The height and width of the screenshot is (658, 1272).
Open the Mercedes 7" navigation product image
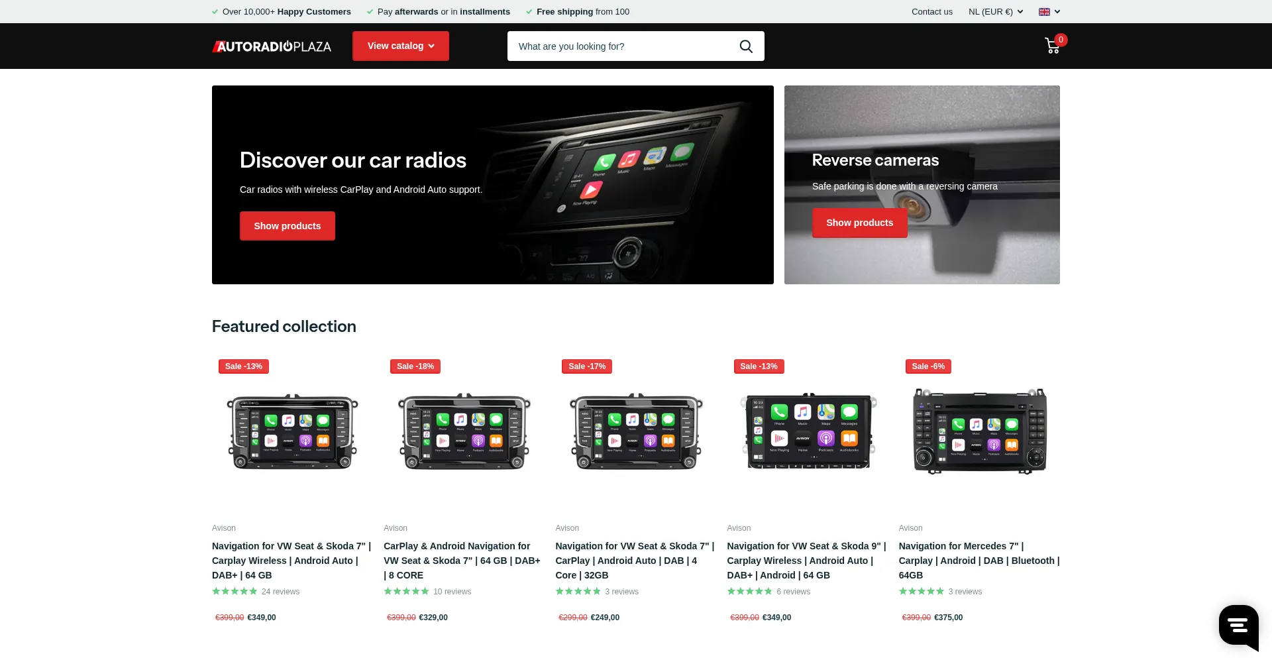point(979,431)
